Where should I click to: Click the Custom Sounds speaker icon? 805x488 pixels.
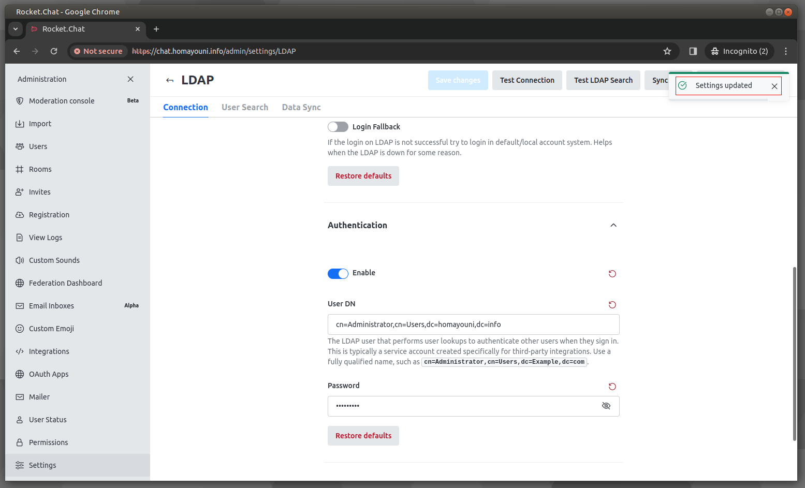click(x=20, y=260)
